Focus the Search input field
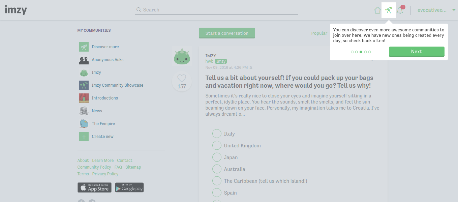The image size is (458, 202). [216, 10]
